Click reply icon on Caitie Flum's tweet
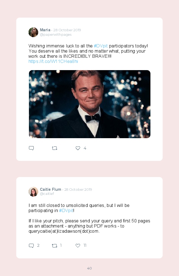Image resolution: width=179 pixels, height=276 pixels. pyautogui.click(x=31, y=245)
